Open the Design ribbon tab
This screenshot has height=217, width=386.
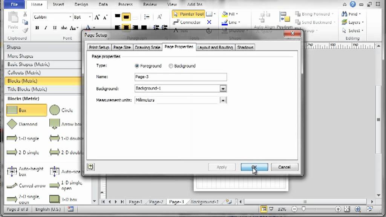point(81,5)
